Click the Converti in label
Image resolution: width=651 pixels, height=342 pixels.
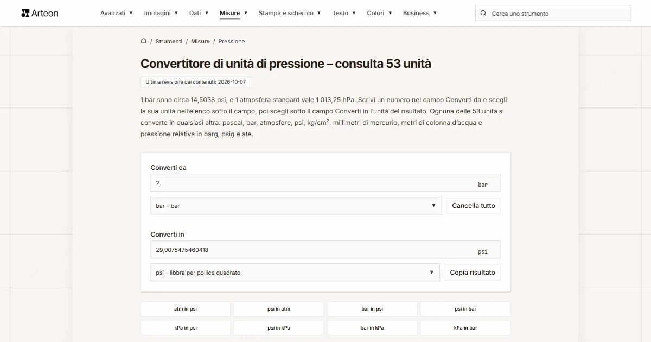coord(168,235)
